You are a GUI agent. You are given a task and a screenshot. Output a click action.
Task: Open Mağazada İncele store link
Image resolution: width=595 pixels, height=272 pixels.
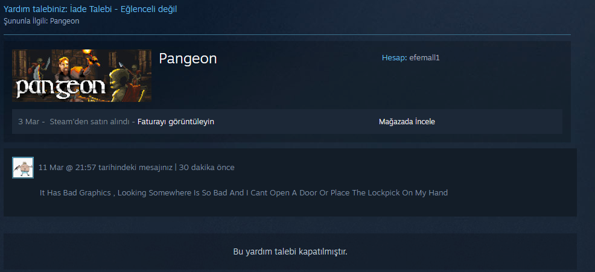[x=407, y=122]
